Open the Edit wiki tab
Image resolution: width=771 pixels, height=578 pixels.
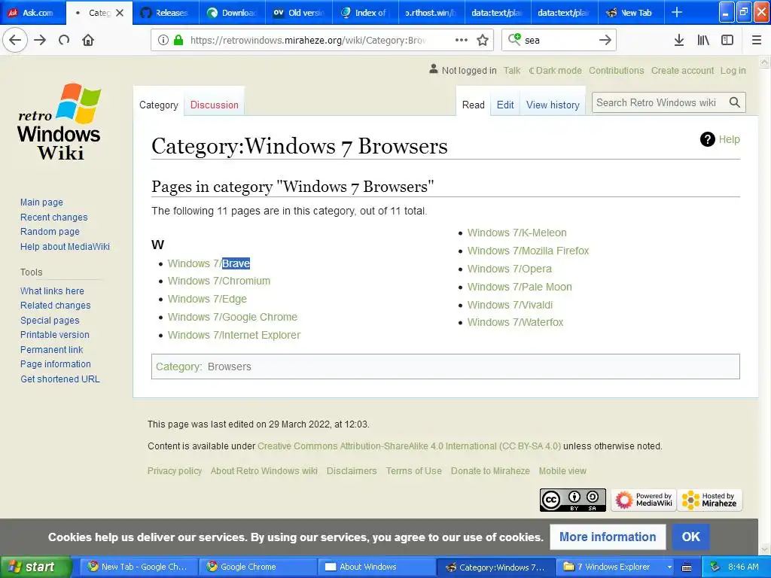coord(505,105)
